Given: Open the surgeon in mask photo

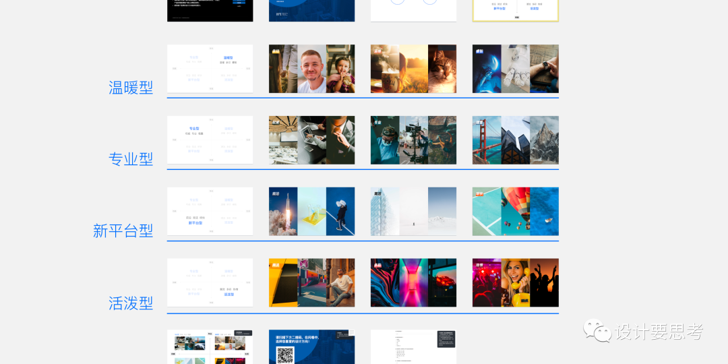Looking at the screenshot, I should pos(384,140).
